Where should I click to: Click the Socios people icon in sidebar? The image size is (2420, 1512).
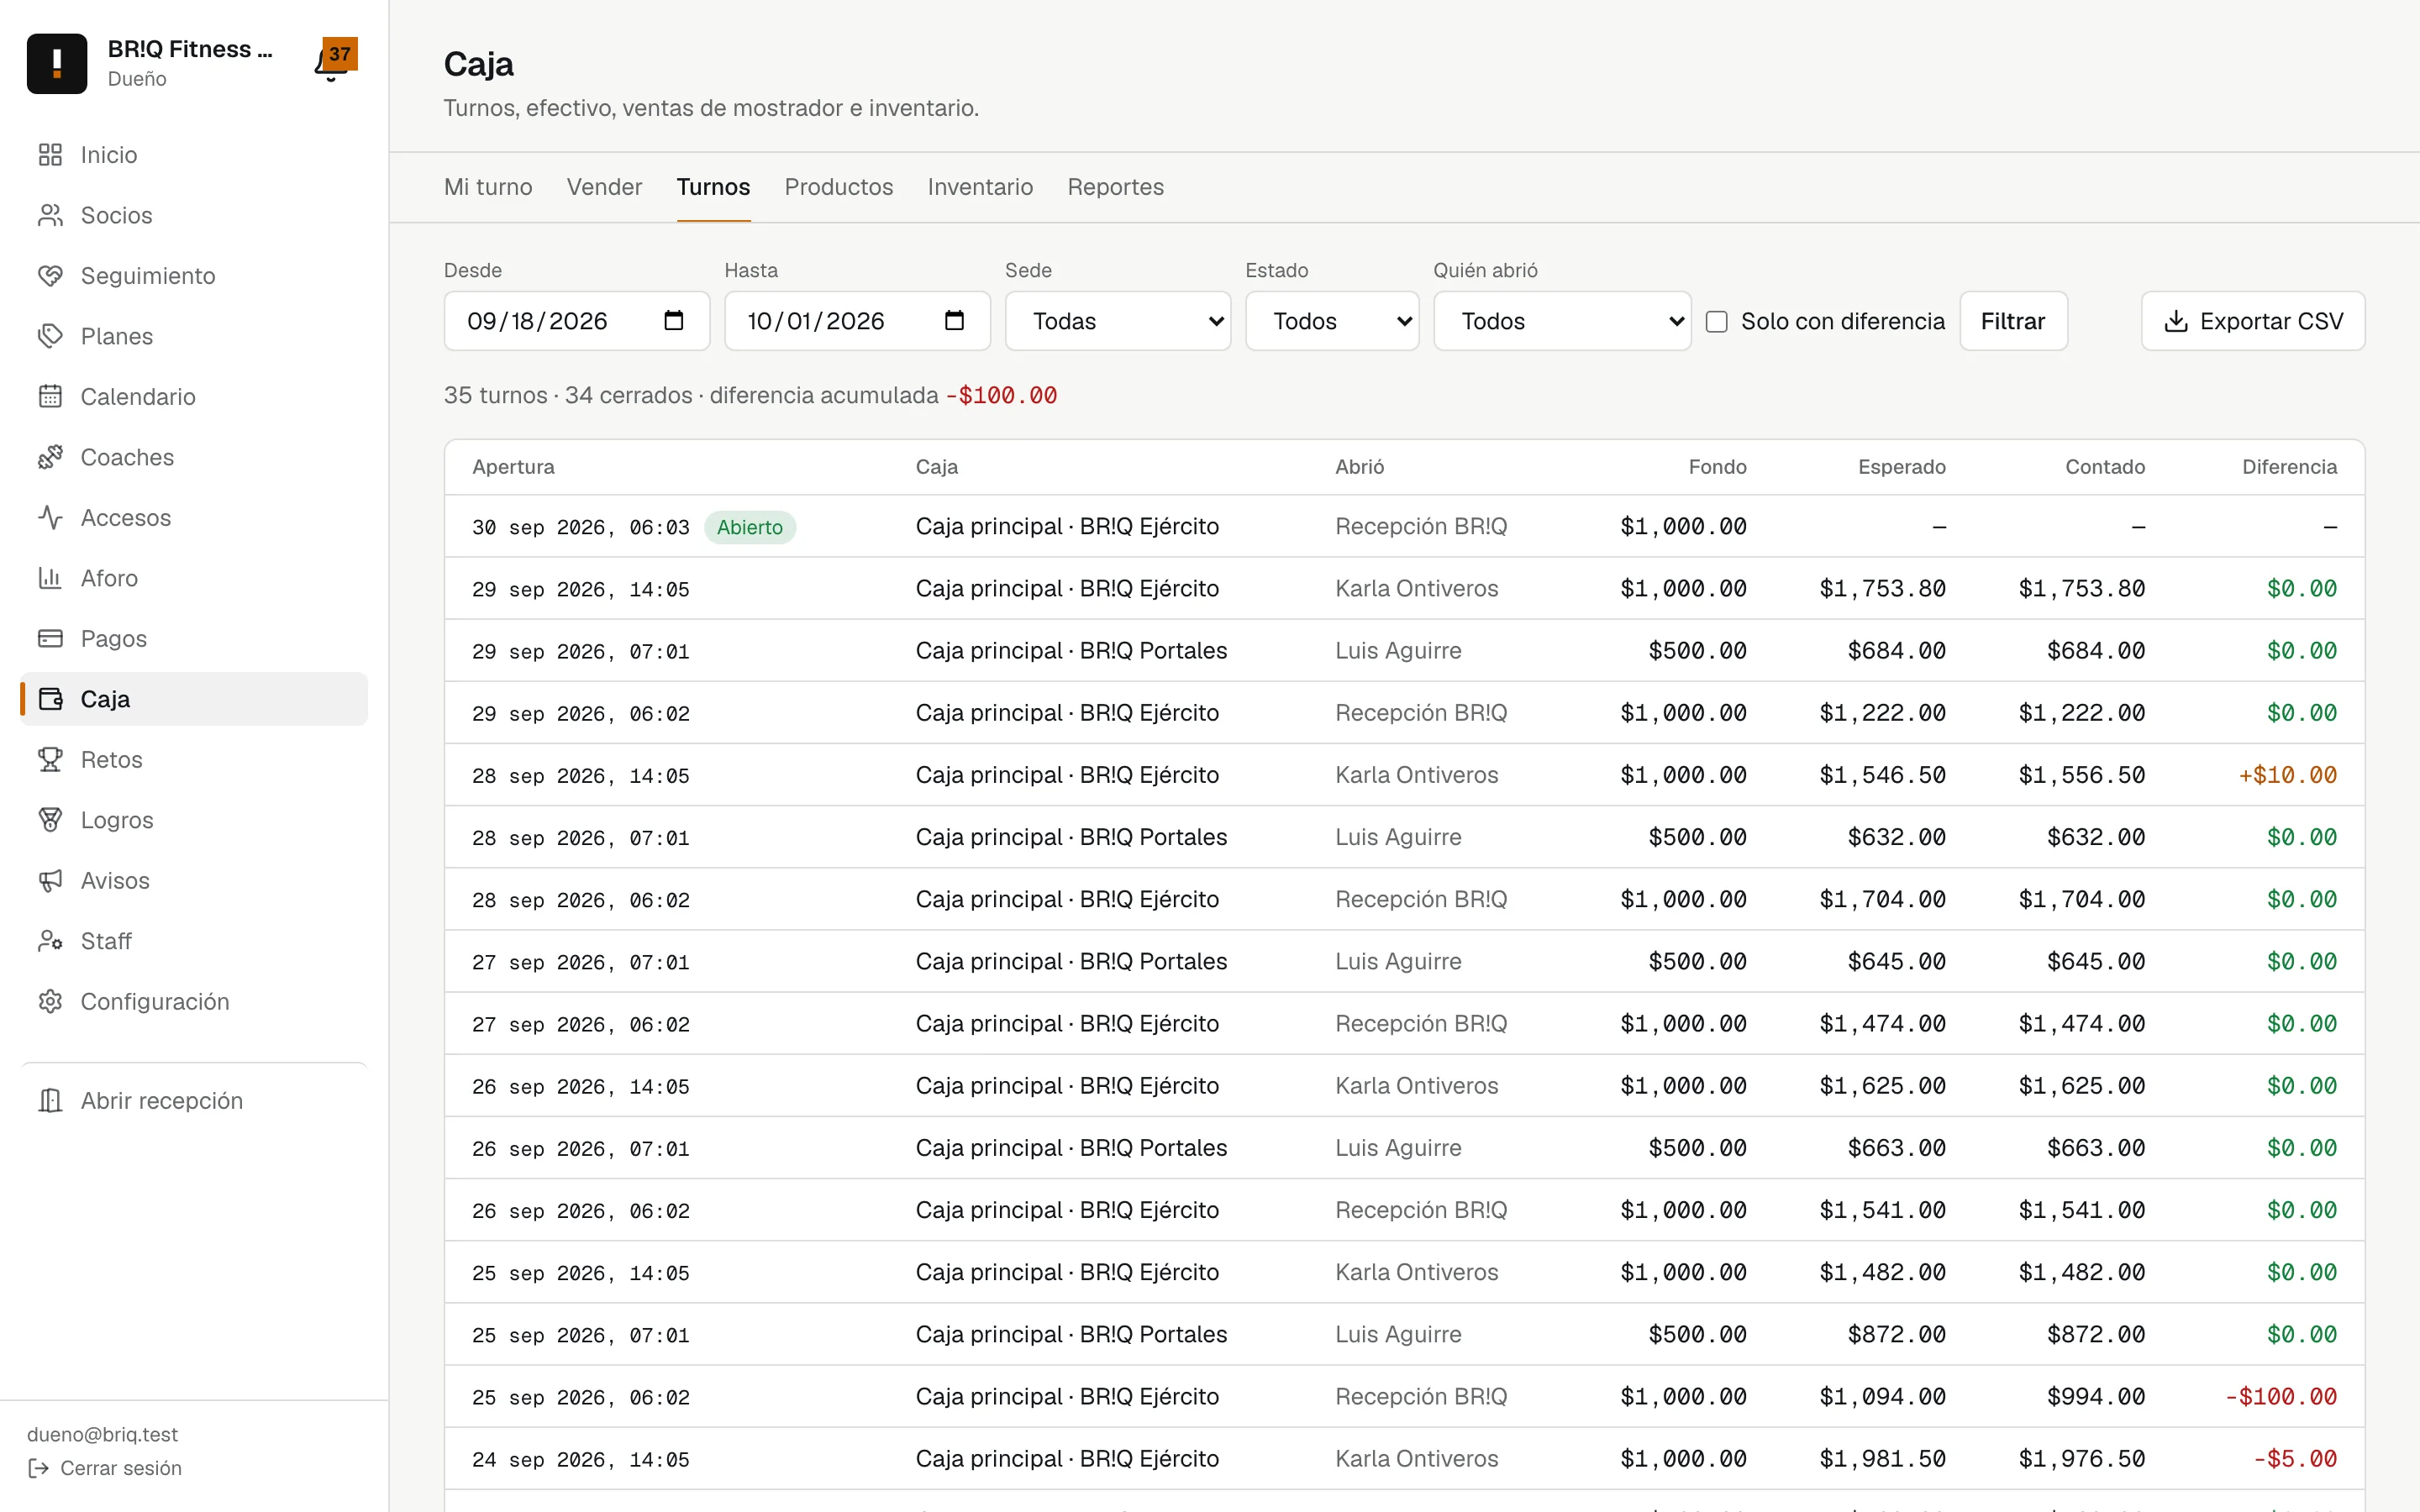50,215
